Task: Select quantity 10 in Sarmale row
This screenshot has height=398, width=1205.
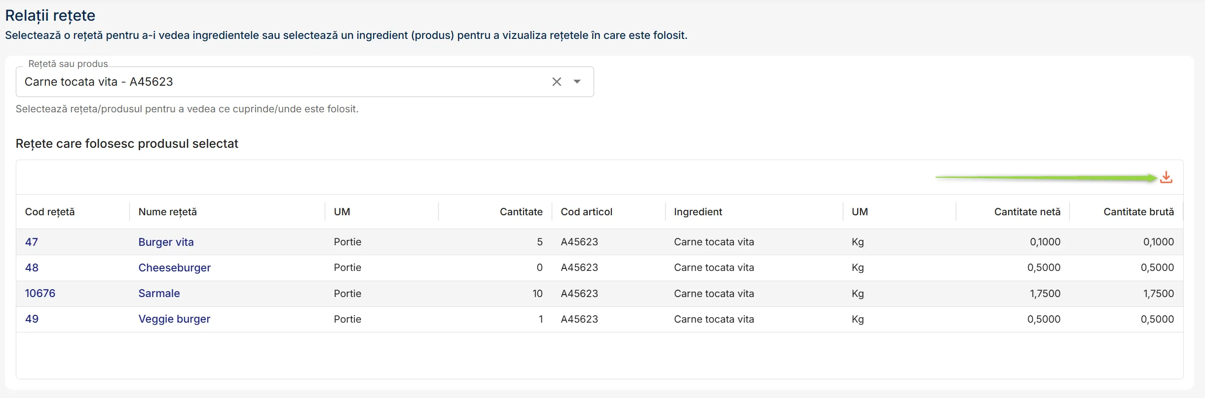Action: [x=537, y=294]
